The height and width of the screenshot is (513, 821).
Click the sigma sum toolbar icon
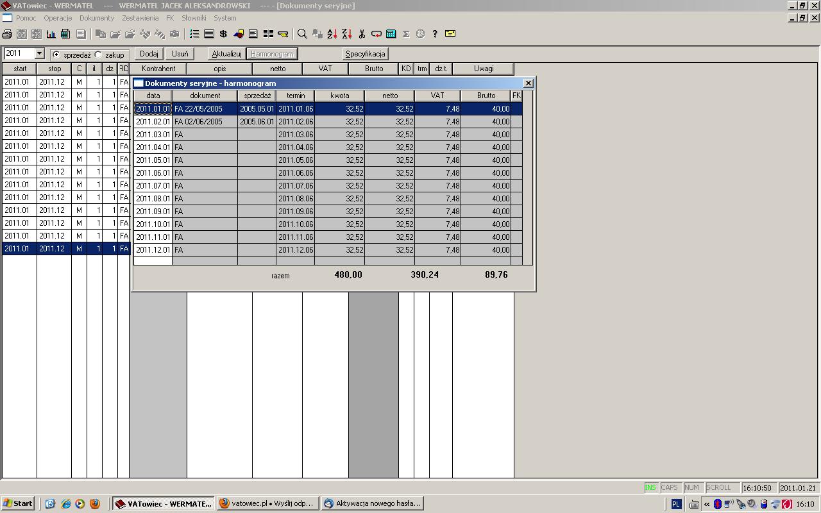click(405, 34)
